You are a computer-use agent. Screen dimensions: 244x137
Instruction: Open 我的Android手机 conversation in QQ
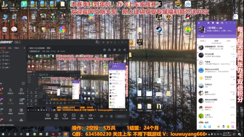tap(216, 70)
